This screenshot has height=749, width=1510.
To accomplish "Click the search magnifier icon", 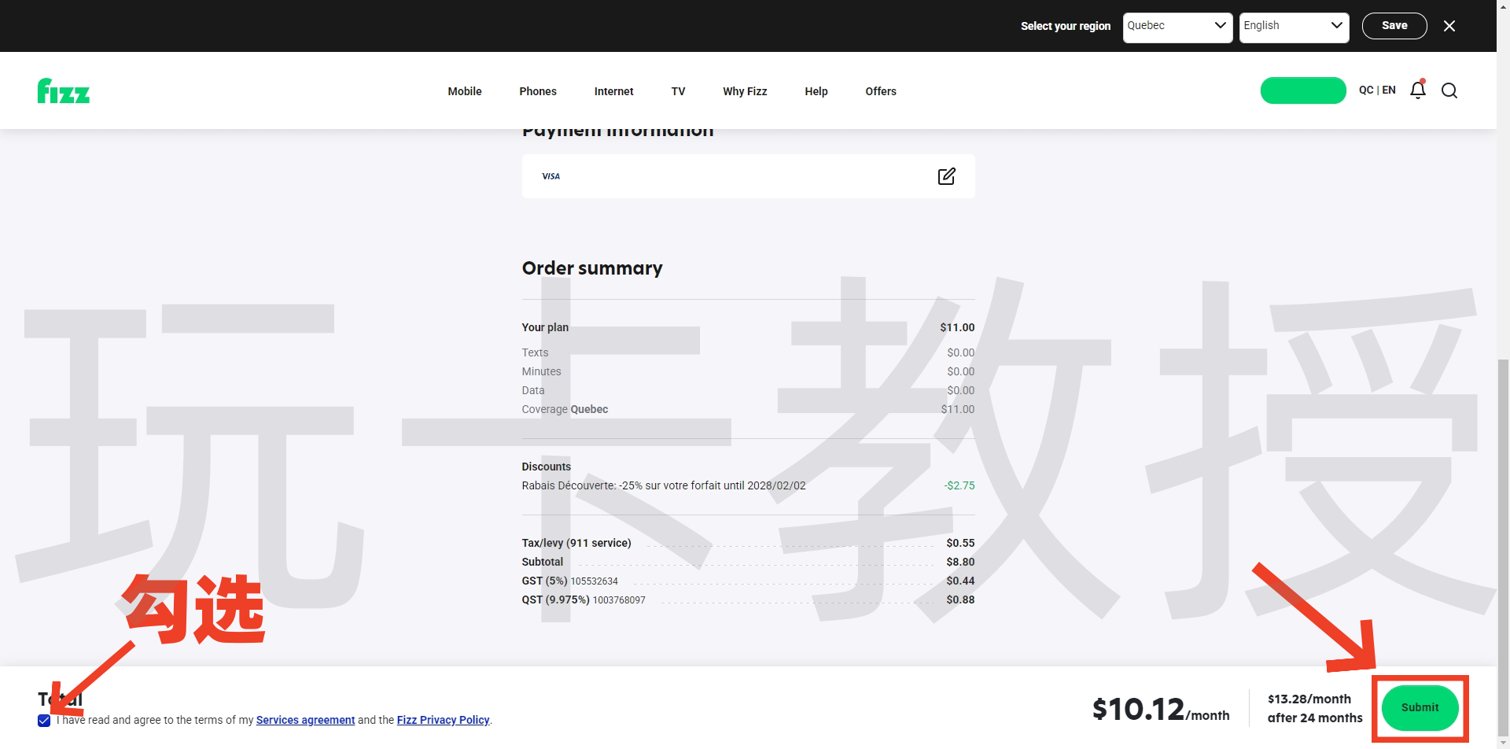I will (1449, 90).
